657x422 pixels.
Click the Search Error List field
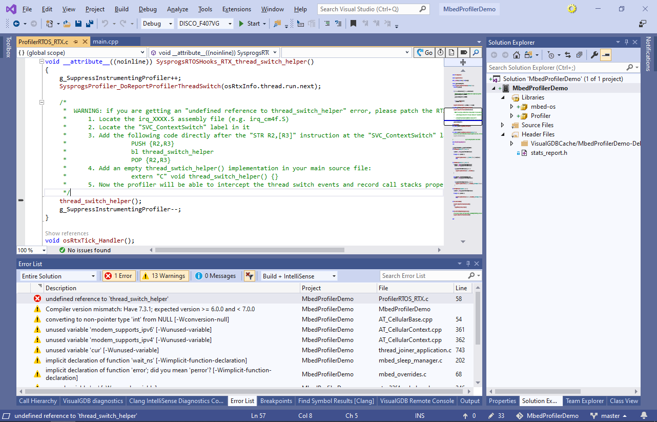[430, 276]
